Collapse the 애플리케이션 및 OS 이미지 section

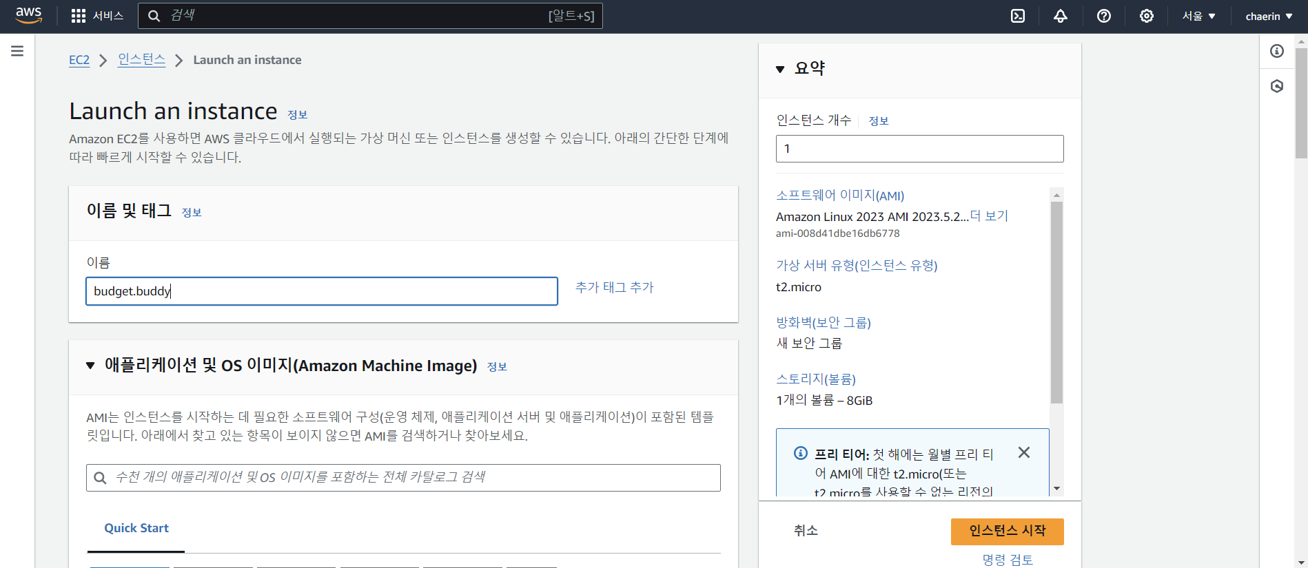(90, 366)
